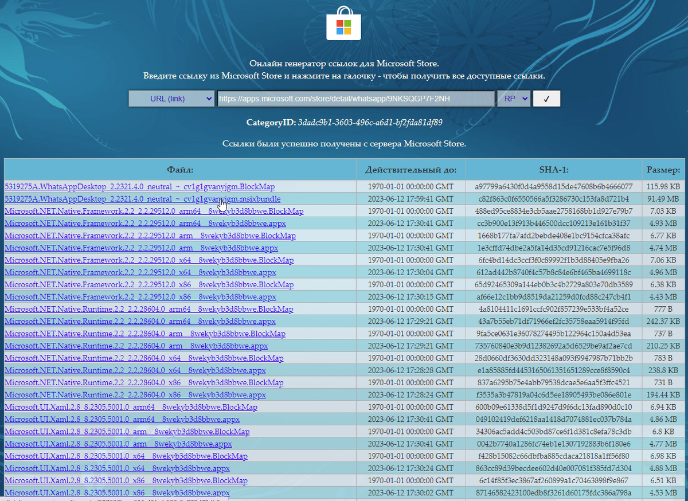Click the 242.37 KB size cell
This screenshot has width=688, height=501.
pyautogui.click(x=663, y=322)
